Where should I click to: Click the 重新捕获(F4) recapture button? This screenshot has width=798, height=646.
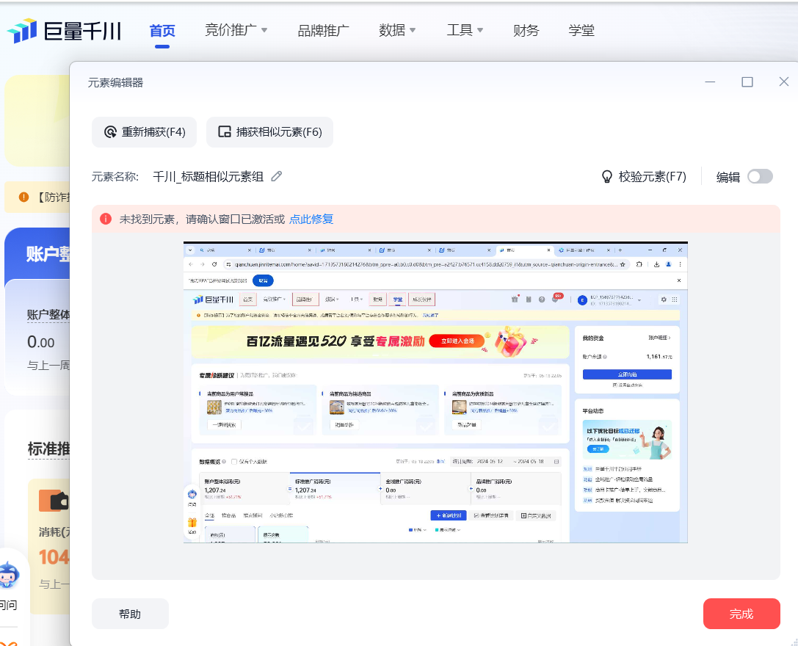(144, 132)
